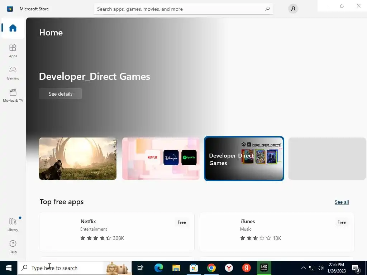Viewport: 367px width, 275px height.
Task: Open the Windows Start menu
Action: coord(9,268)
